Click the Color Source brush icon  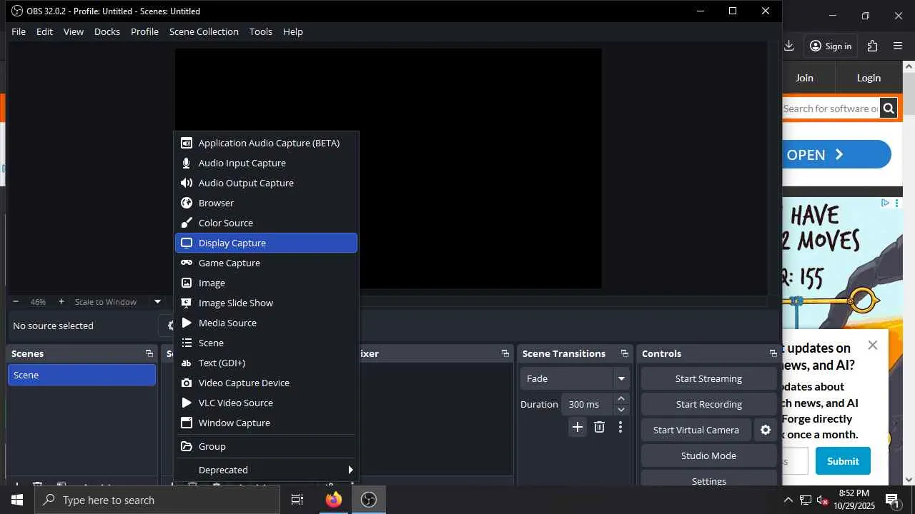pos(187,223)
